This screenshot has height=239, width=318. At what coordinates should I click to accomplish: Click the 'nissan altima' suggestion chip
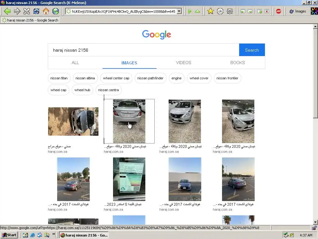point(85,78)
